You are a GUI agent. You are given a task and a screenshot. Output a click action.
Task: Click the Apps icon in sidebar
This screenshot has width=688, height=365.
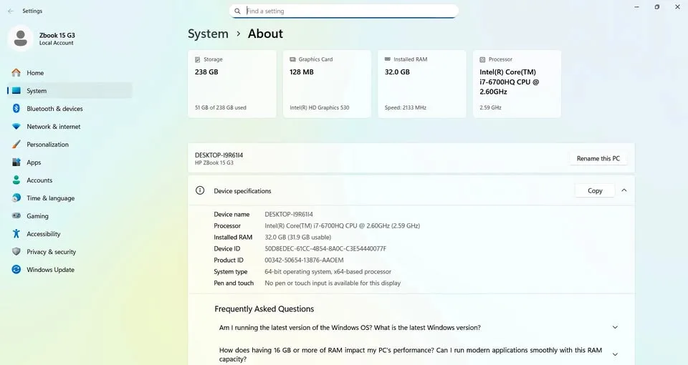click(x=16, y=162)
